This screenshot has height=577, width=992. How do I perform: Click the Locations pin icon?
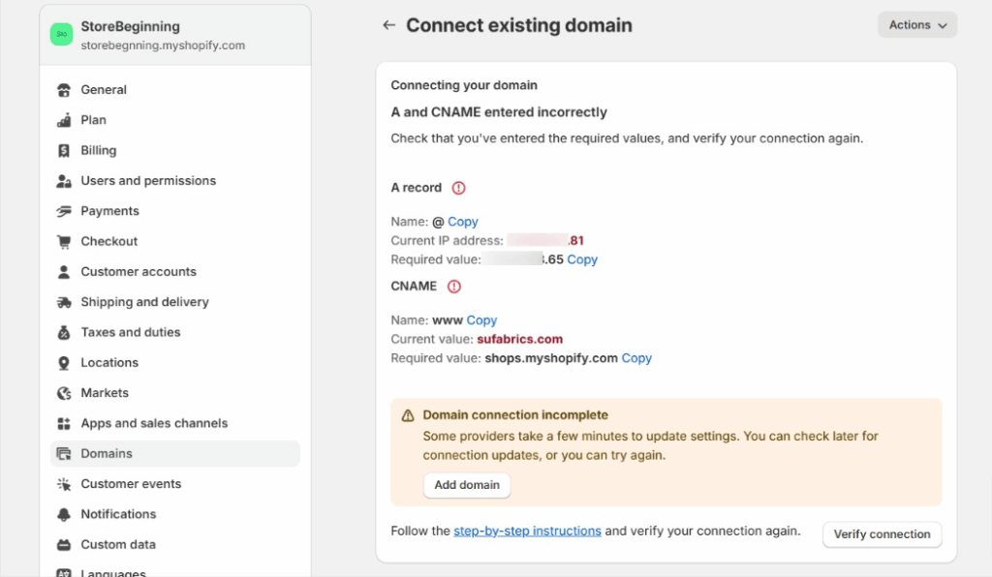64,363
